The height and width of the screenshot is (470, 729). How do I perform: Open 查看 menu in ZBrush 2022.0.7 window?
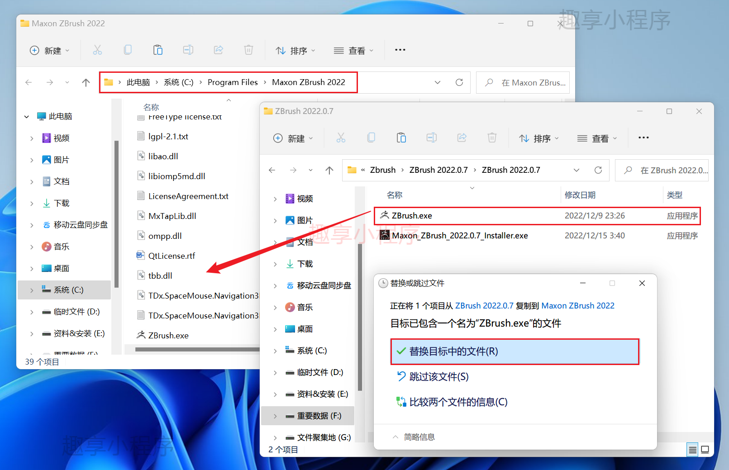pos(597,138)
